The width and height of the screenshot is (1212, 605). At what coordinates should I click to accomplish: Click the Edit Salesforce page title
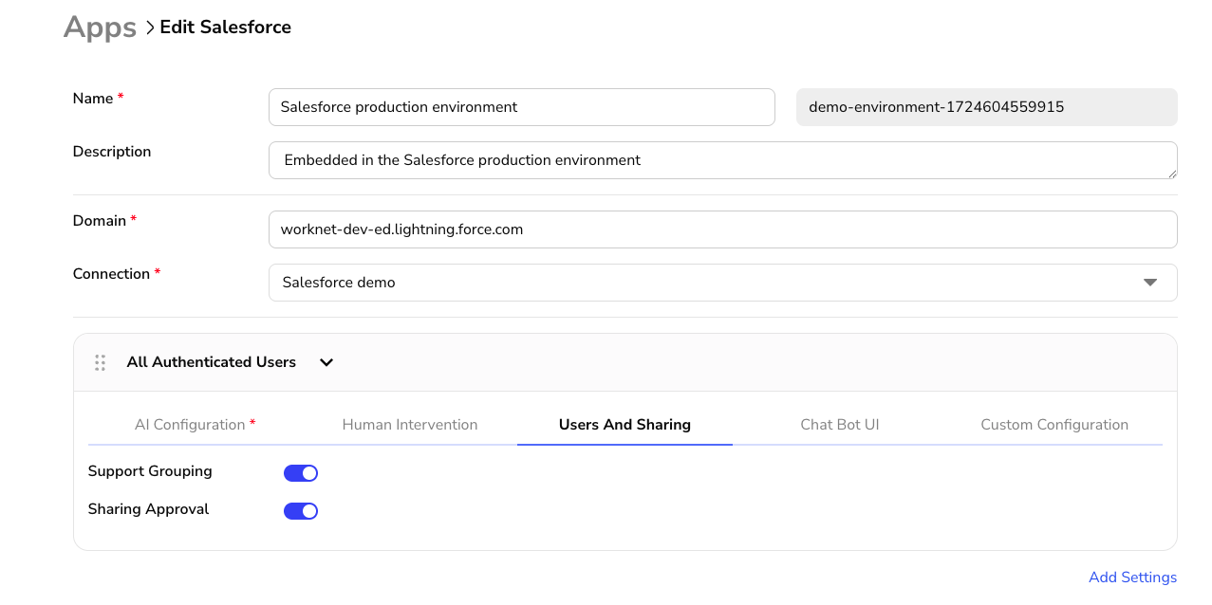(225, 27)
